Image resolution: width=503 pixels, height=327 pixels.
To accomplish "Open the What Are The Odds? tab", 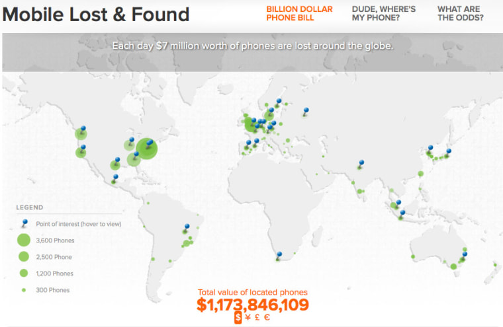I will (460, 13).
